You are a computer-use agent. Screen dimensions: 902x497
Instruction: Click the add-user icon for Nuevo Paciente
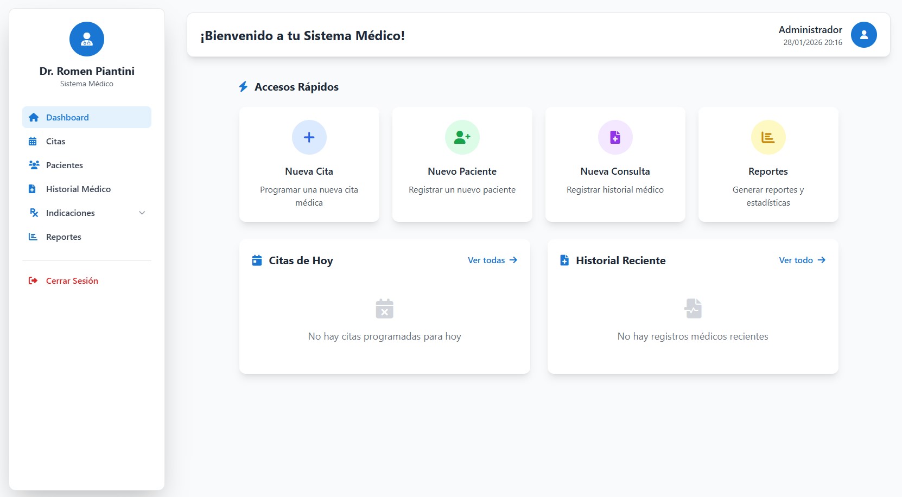pos(462,137)
